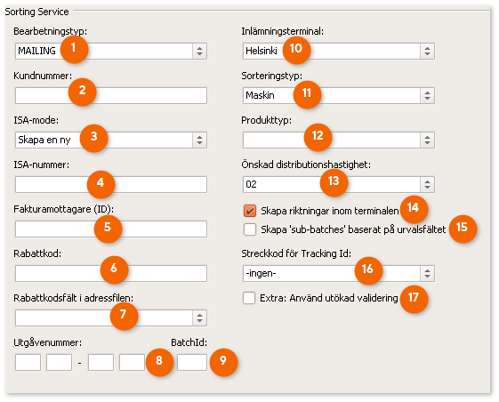Open the empty Produkttyp dropdown
The height and width of the screenshot is (402, 499).
pyautogui.click(x=339, y=140)
